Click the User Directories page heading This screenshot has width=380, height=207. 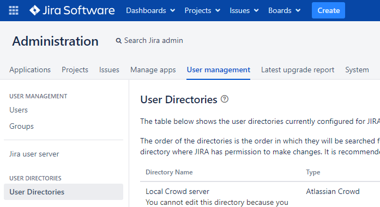(179, 99)
